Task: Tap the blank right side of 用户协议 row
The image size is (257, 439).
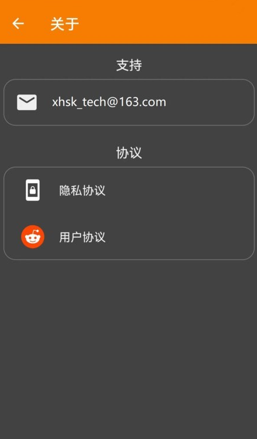Action: pos(179,237)
